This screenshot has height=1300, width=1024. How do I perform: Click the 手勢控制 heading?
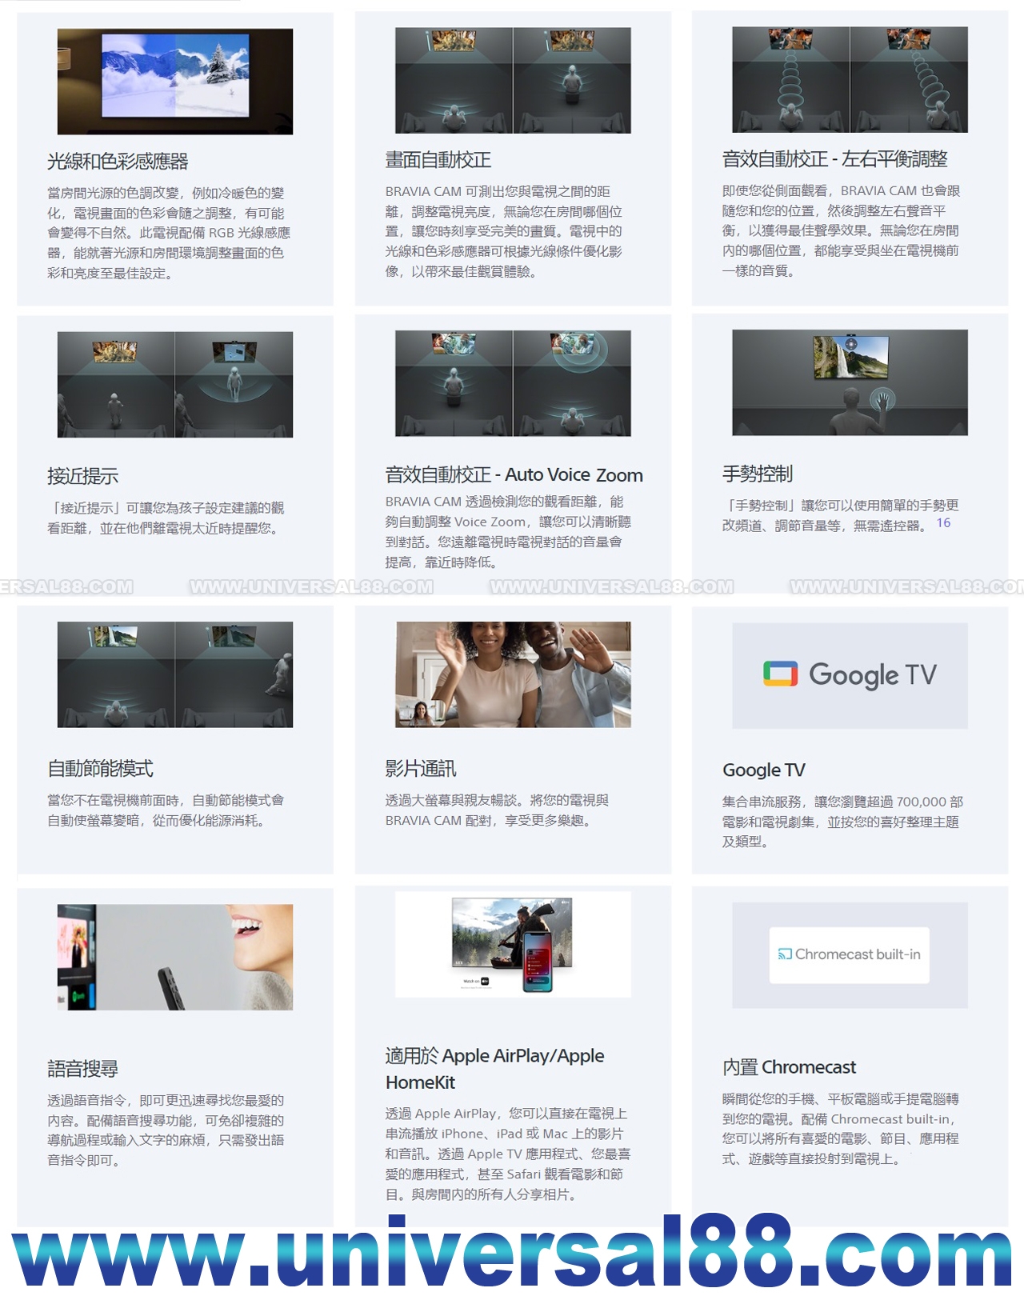click(x=757, y=474)
